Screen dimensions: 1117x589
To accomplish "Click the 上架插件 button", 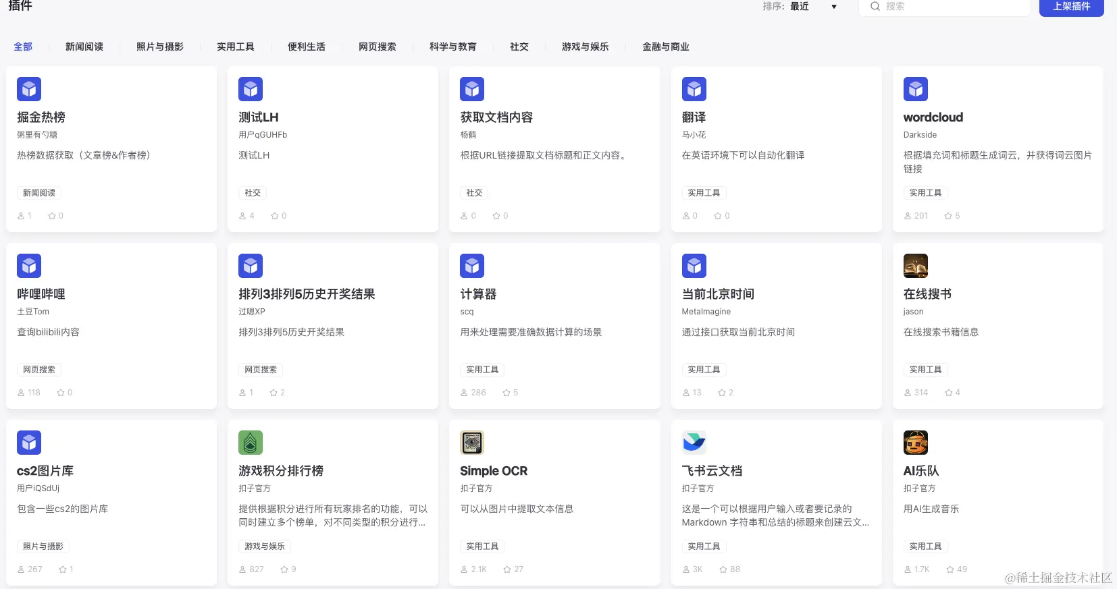I will coord(1072,7).
